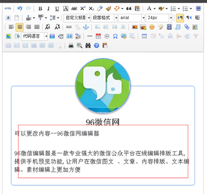The height and width of the screenshot is (194, 207).
Task: Click the circular logo image
Action: pos(103,86)
